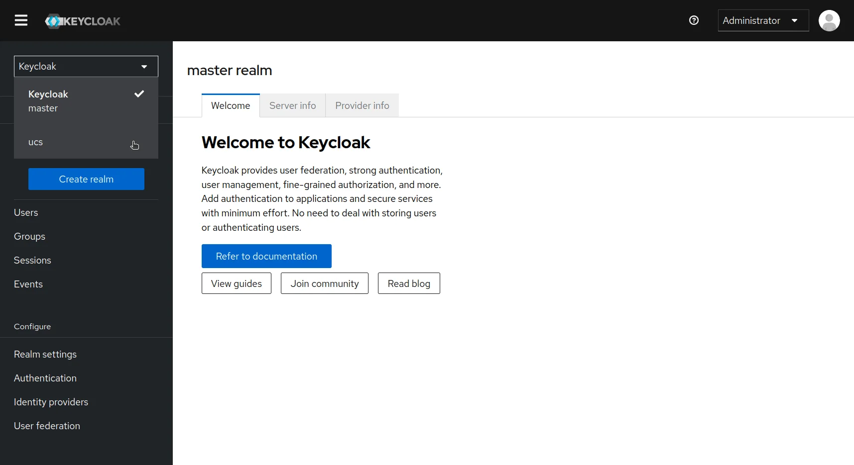This screenshot has height=465, width=854.
Task: Open the Authentication section
Action: point(45,378)
